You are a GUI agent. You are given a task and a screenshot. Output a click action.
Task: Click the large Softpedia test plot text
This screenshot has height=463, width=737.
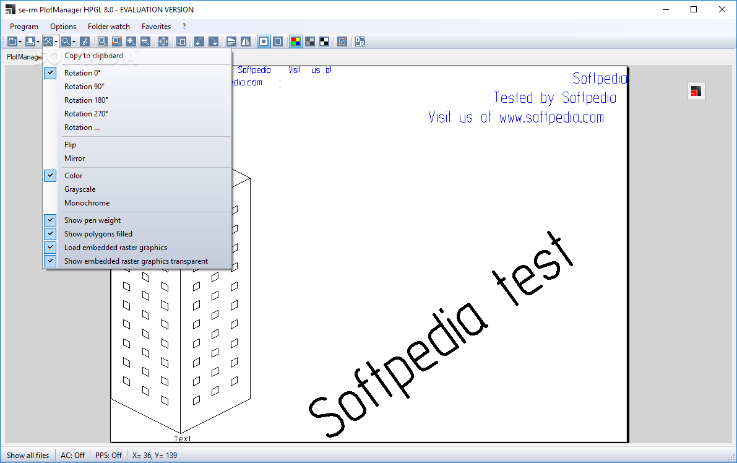click(441, 335)
